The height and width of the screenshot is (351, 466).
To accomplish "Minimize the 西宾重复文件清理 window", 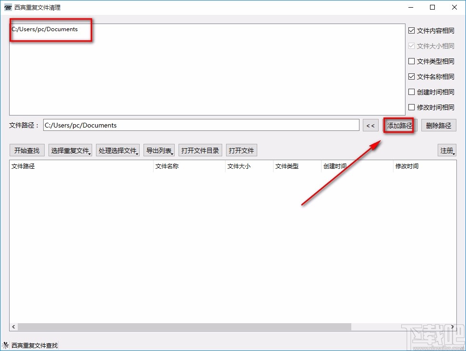I will click(411, 7).
